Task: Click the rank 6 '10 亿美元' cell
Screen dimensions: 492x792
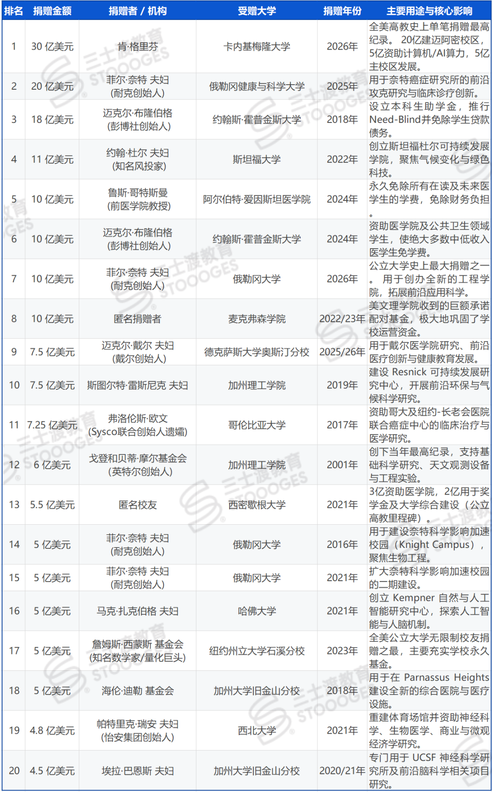Action: pyautogui.click(x=52, y=239)
